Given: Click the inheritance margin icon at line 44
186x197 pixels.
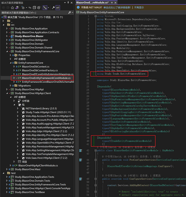Looking at the screenshot, I should tap(81, 160).
